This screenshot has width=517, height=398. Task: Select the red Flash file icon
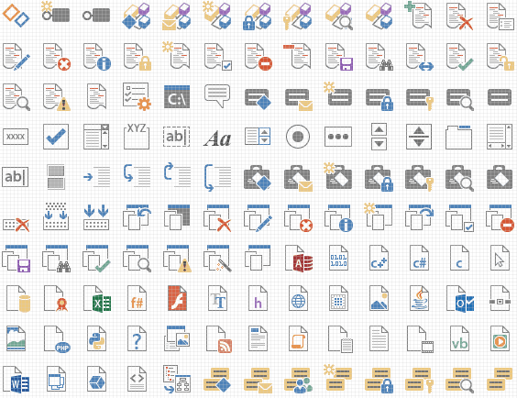point(178,298)
